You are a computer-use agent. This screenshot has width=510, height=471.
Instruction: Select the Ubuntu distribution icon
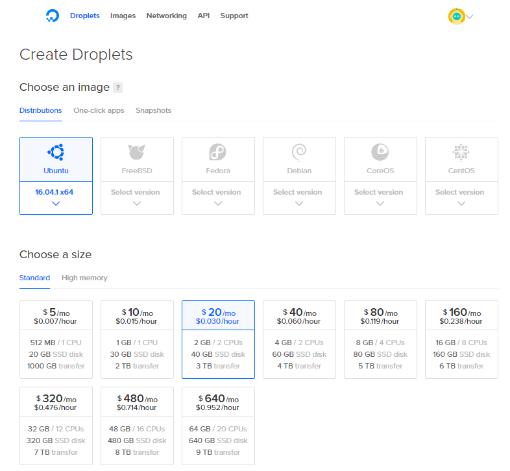56,152
